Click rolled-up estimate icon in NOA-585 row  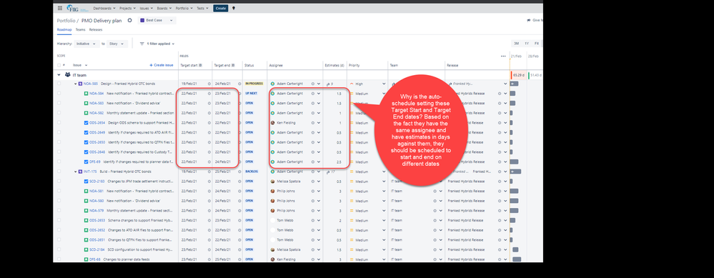click(329, 84)
